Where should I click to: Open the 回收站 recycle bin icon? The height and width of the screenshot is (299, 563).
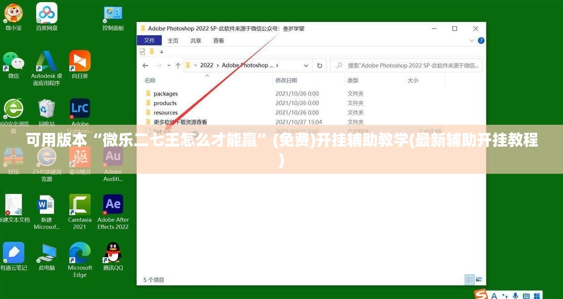(x=47, y=113)
